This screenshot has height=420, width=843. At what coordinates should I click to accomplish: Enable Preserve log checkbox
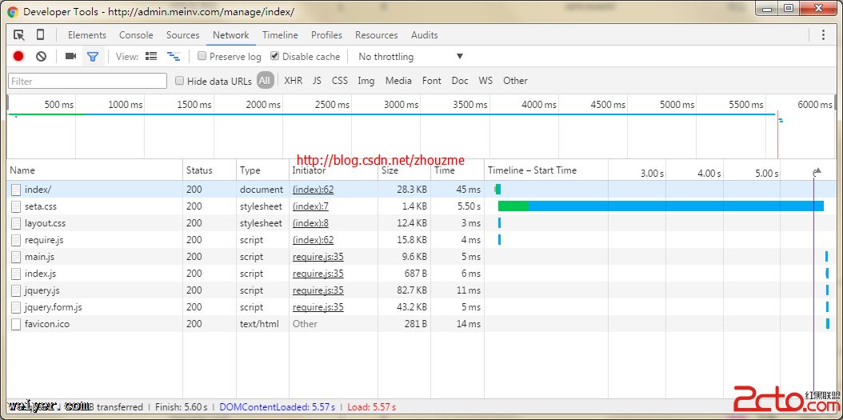tap(202, 56)
